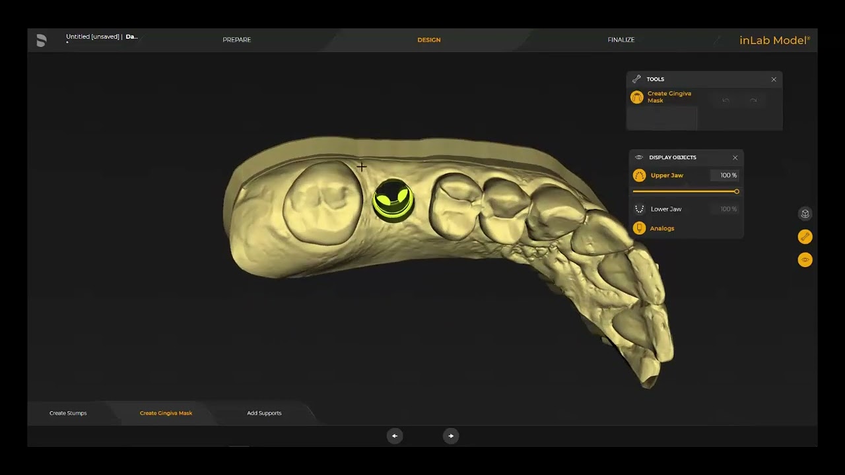
Task: Toggle the Tools panel wrench side button
Action: click(805, 237)
